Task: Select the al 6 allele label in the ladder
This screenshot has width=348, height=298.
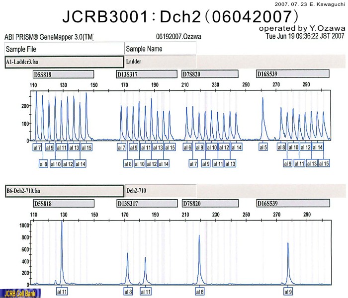Action: click(187, 148)
